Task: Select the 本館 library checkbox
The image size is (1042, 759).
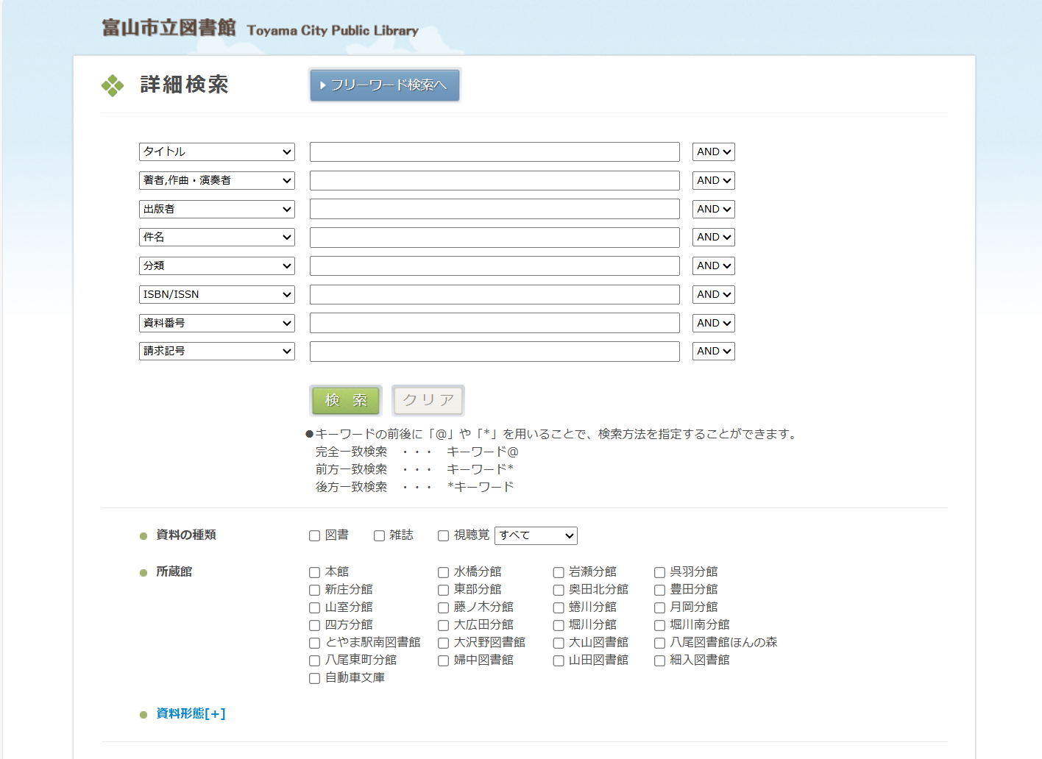Action: click(315, 572)
